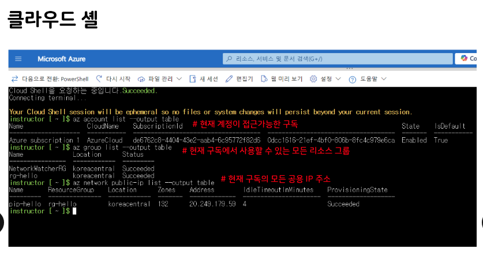Click the 'SubscriptionId' column header
This screenshot has width=483, height=256.
[158, 126]
